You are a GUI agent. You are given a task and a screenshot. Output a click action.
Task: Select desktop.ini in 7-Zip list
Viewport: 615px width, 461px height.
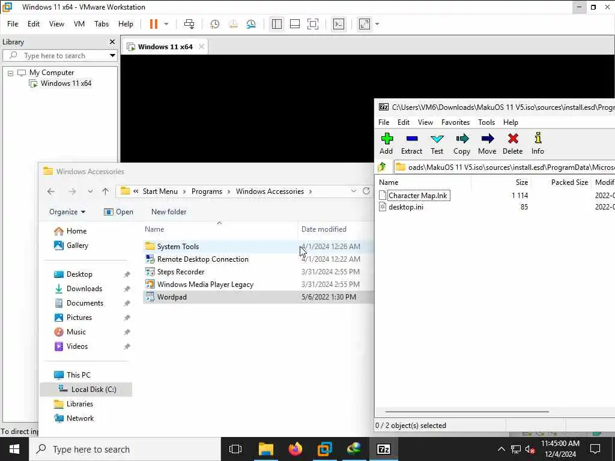[405, 207]
